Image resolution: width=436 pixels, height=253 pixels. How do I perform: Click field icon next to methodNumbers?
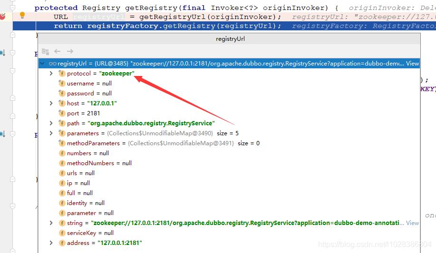(62, 163)
